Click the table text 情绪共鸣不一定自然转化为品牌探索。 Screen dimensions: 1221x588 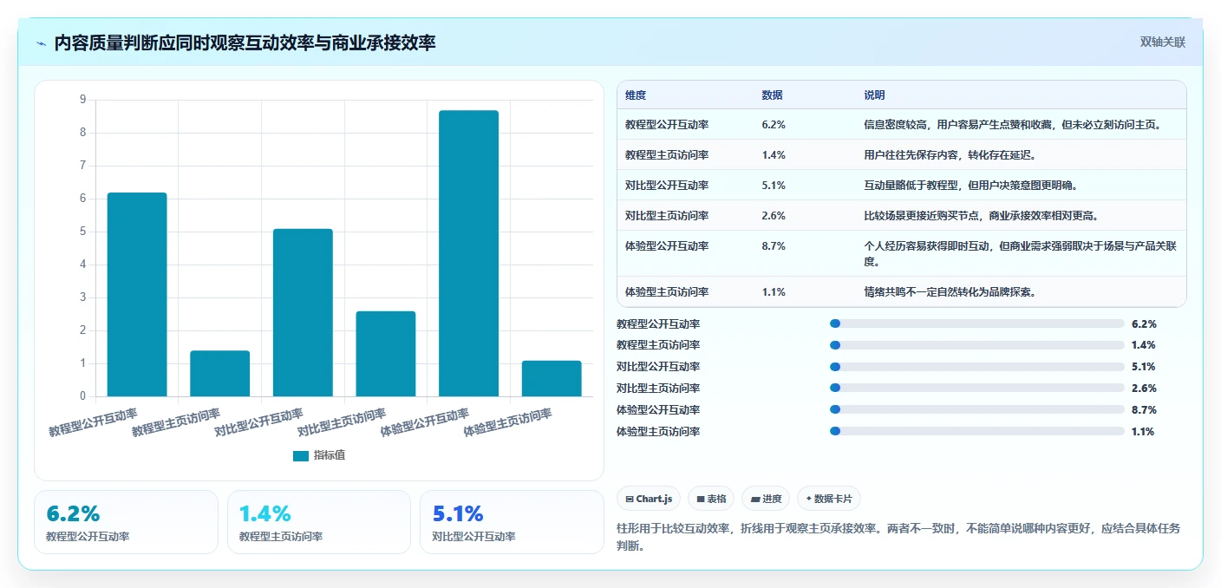(x=950, y=292)
